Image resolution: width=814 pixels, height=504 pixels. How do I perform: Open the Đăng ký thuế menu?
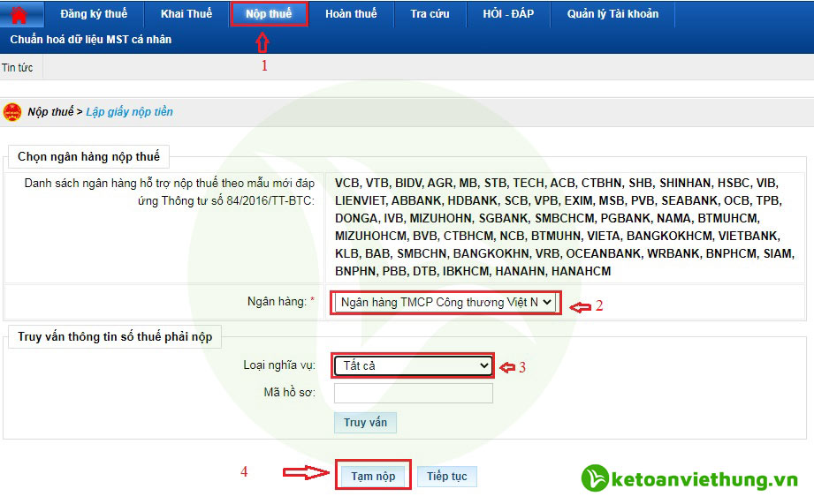click(x=94, y=14)
